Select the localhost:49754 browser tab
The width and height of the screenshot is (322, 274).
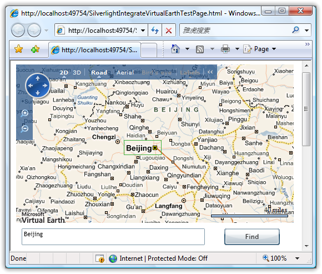tap(95, 50)
